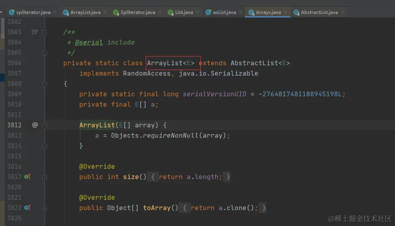The image size is (395, 226).
Task: Collapse the Javadoc comment at line 3803
Action: click(45, 32)
